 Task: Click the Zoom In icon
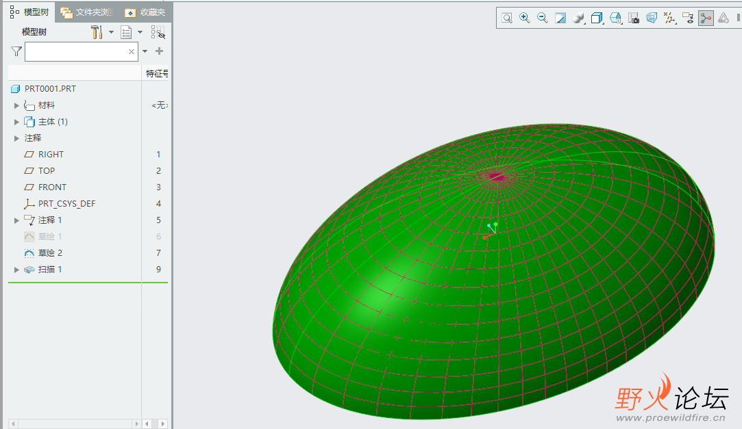524,18
